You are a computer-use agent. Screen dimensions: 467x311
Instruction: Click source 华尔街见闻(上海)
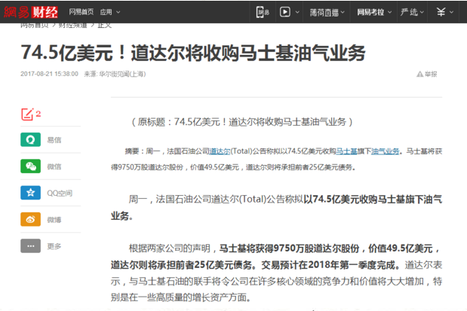pyautogui.click(x=122, y=74)
